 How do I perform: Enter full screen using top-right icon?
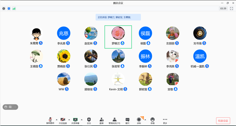coord(231,8)
